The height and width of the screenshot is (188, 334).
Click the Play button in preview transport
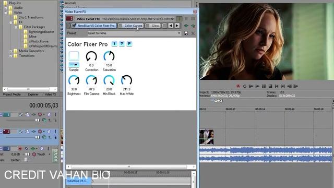click(257, 86)
